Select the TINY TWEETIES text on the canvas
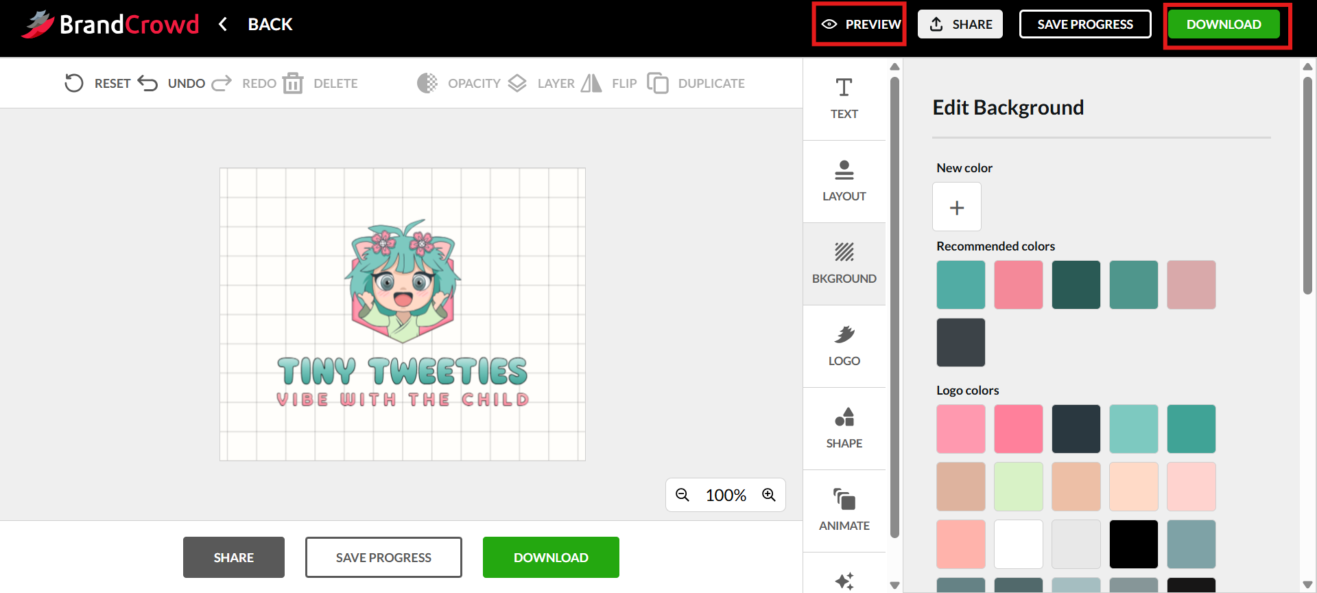The height and width of the screenshot is (593, 1317). tap(403, 371)
